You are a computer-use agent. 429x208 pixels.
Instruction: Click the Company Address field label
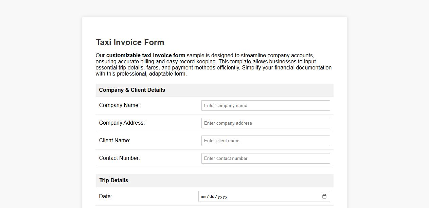[x=122, y=123]
